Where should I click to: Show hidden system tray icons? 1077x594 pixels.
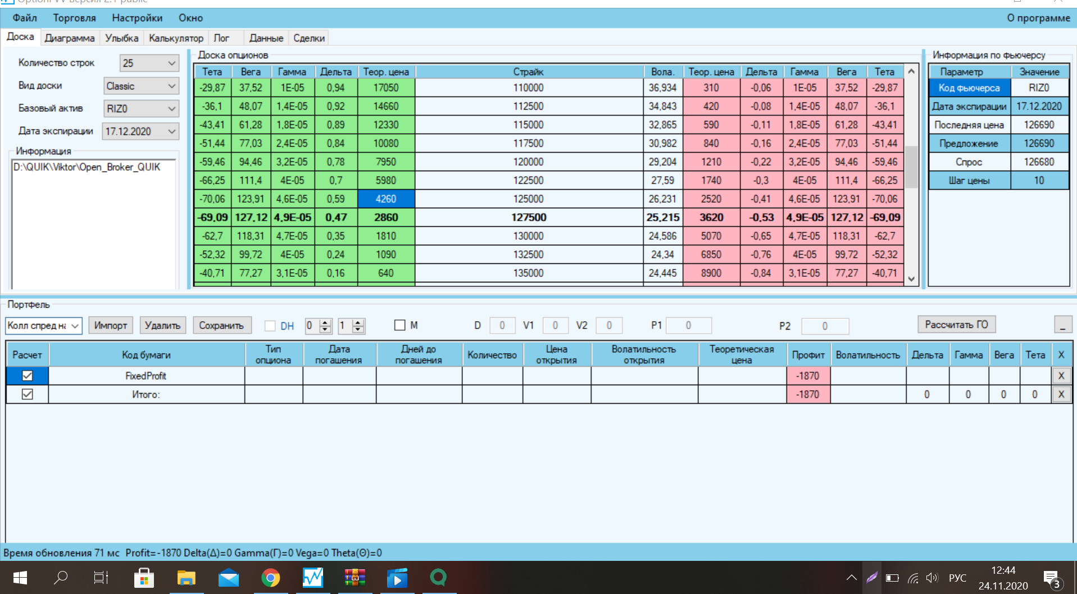(852, 577)
